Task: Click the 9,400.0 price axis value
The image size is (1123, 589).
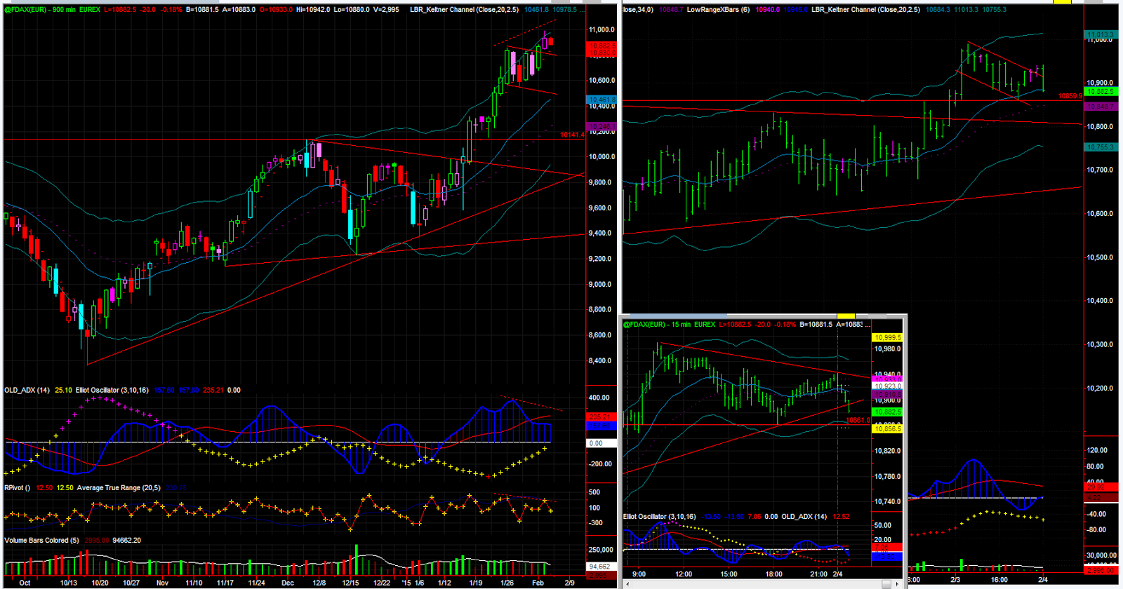Action: click(602, 233)
